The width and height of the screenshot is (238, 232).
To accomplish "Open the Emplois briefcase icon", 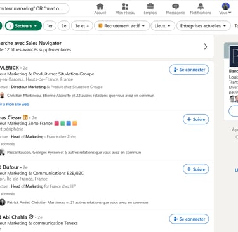I will (150, 6).
